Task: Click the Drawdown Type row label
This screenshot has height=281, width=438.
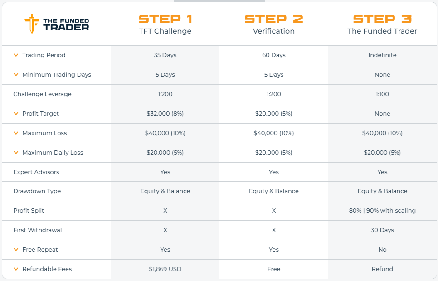Action: click(x=37, y=191)
